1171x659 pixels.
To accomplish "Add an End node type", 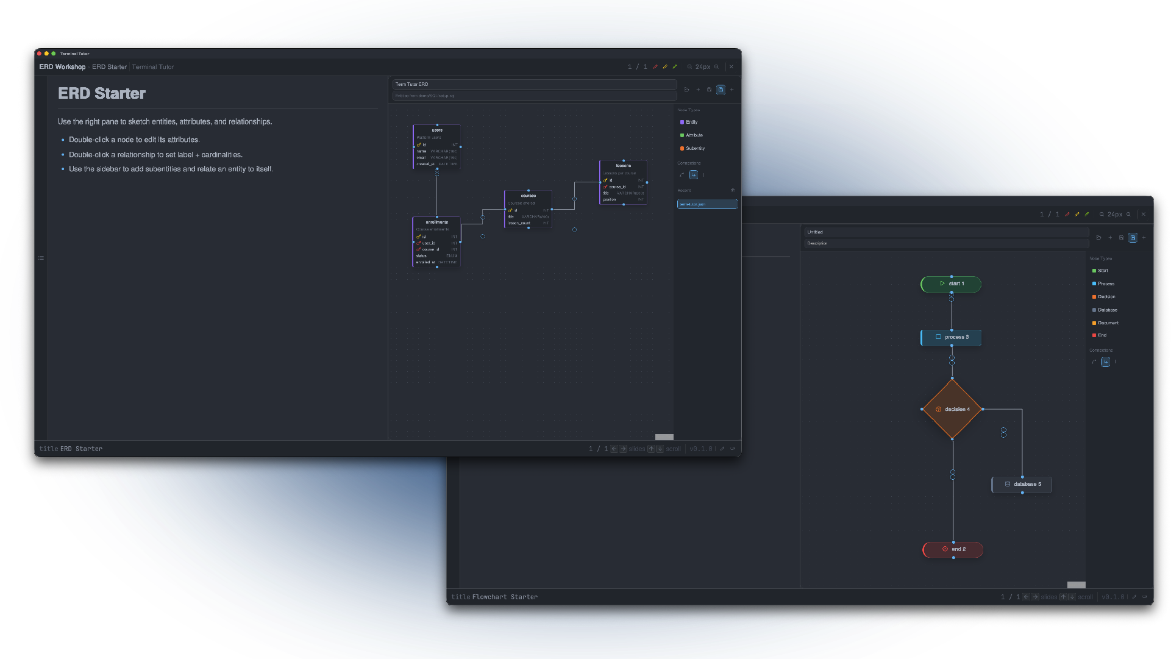I will pos(1099,335).
